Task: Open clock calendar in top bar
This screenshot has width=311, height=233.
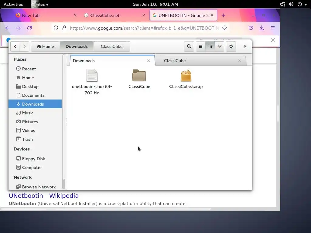Action: [x=155, y=4]
